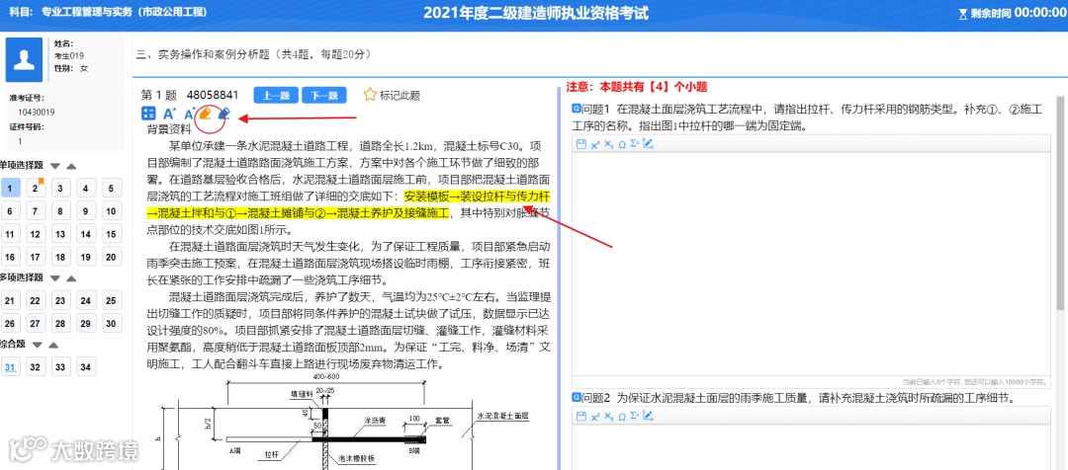The height and width of the screenshot is (470, 1068).
Task: Insert special character Ω in 问题1 editor
Action: (621, 144)
